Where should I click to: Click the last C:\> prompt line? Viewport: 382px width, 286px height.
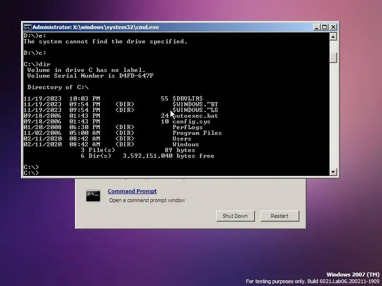31,173
